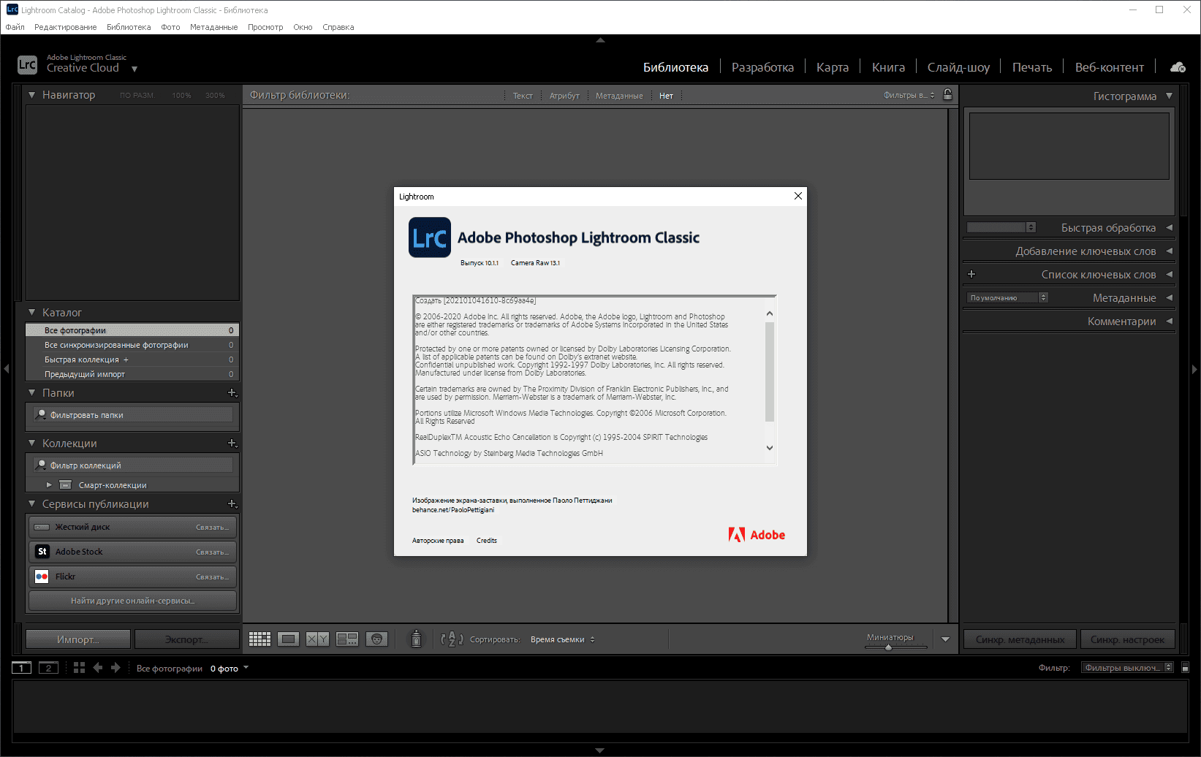Collapse the Navigator panel
The width and height of the screenshot is (1201, 757).
[x=31, y=95]
